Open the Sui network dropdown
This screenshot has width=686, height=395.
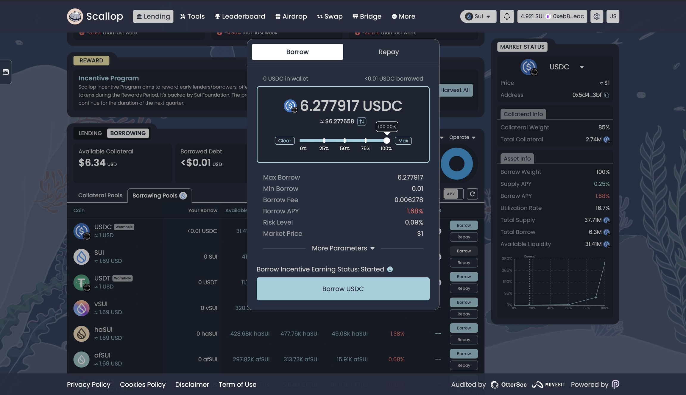(x=478, y=16)
